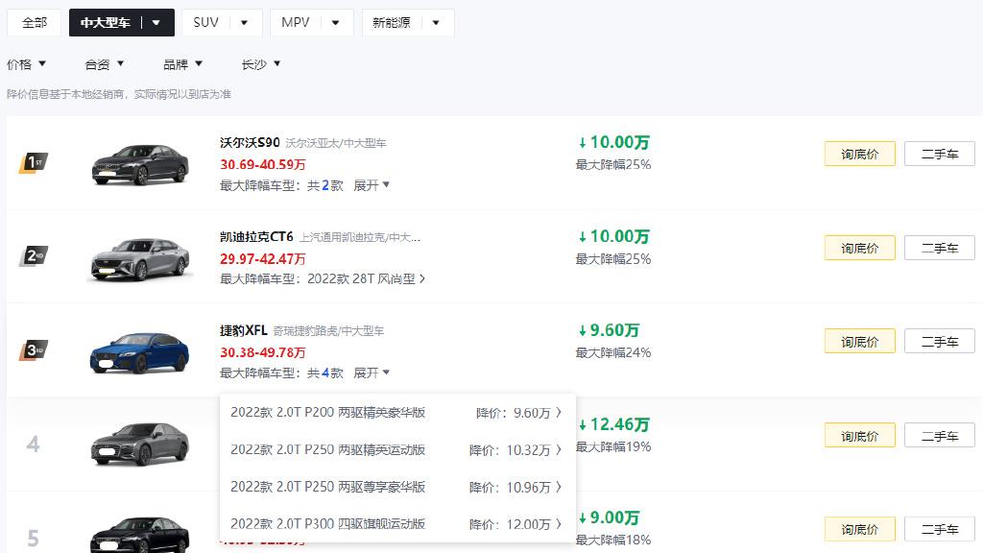
Task: Open the rank 4 grey car thumbnail
Action: click(x=140, y=444)
